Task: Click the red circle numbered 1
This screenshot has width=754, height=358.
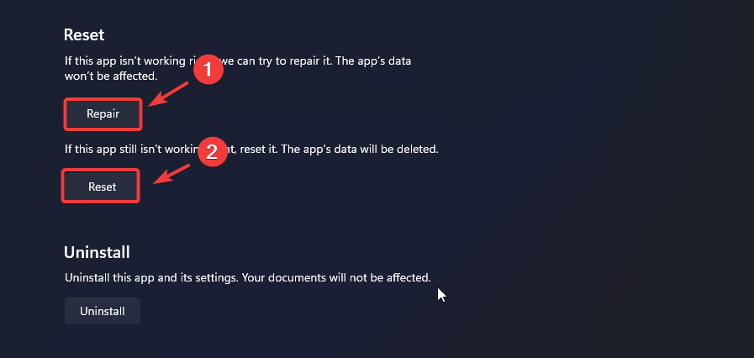Action: 207,71
